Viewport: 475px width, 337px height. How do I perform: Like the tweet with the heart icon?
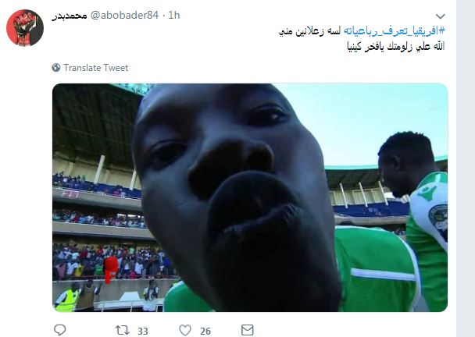pyautogui.click(x=185, y=330)
